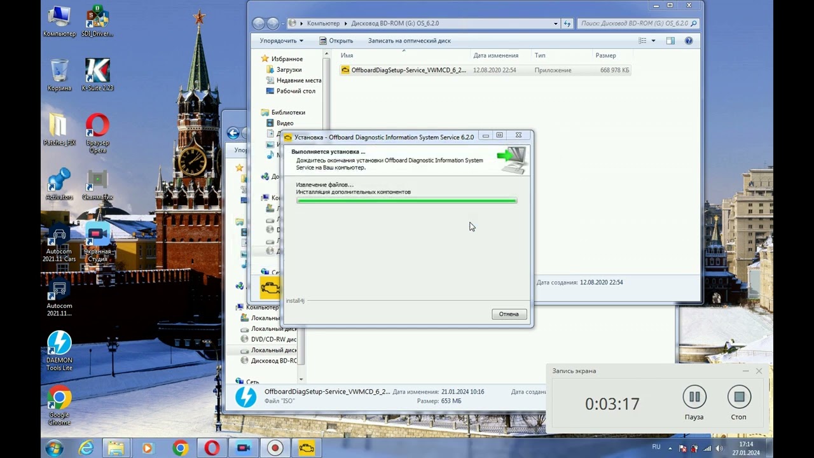The width and height of the screenshot is (814, 458).
Task: Open the Windows Start menu
Action: coord(54,448)
